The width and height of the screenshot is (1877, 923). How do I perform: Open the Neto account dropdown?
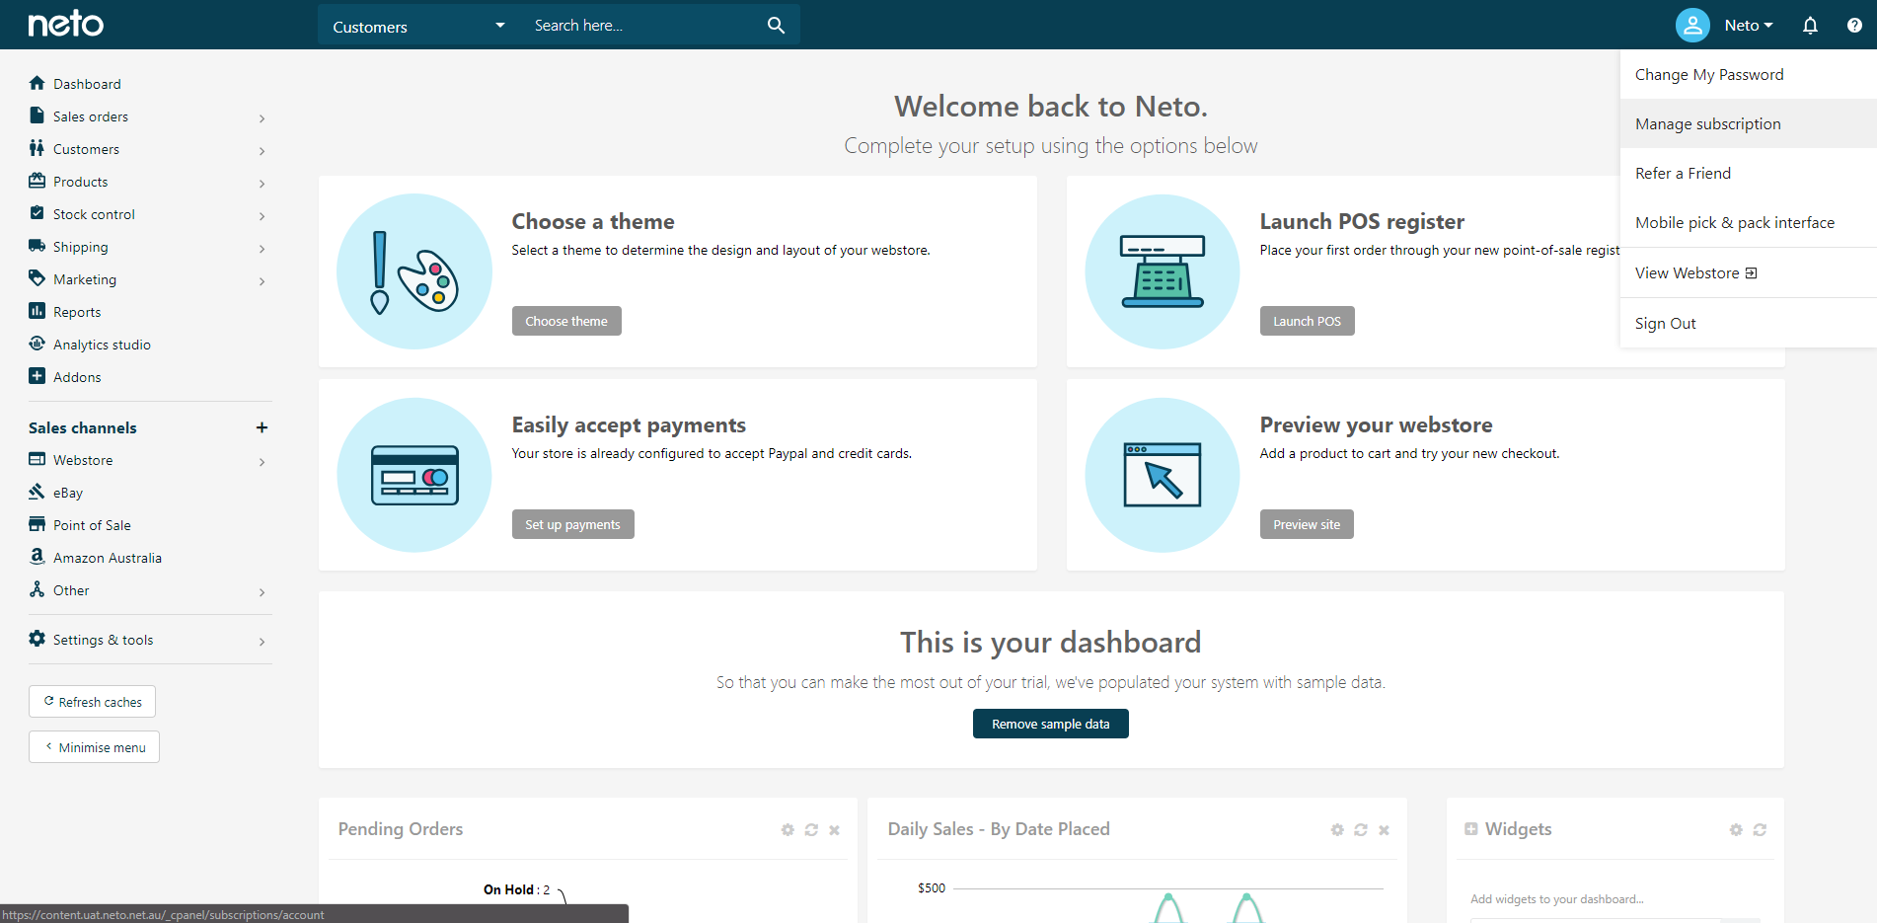1748,26
